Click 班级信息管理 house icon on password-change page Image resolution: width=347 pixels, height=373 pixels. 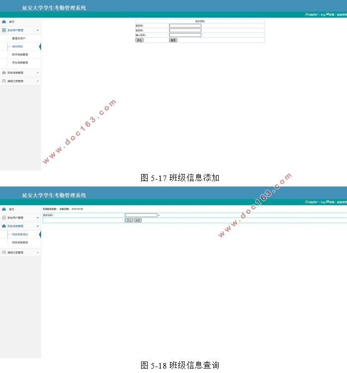(4, 73)
